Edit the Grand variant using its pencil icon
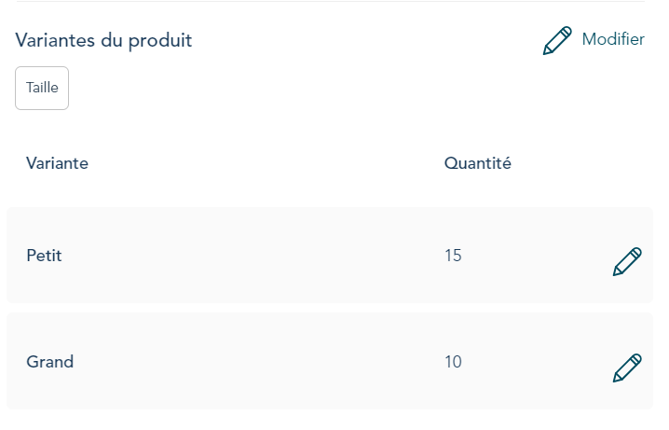 (x=627, y=368)
